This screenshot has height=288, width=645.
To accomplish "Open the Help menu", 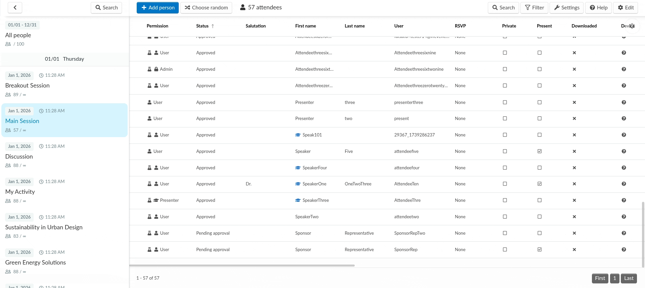I will (x=598, y=7).
